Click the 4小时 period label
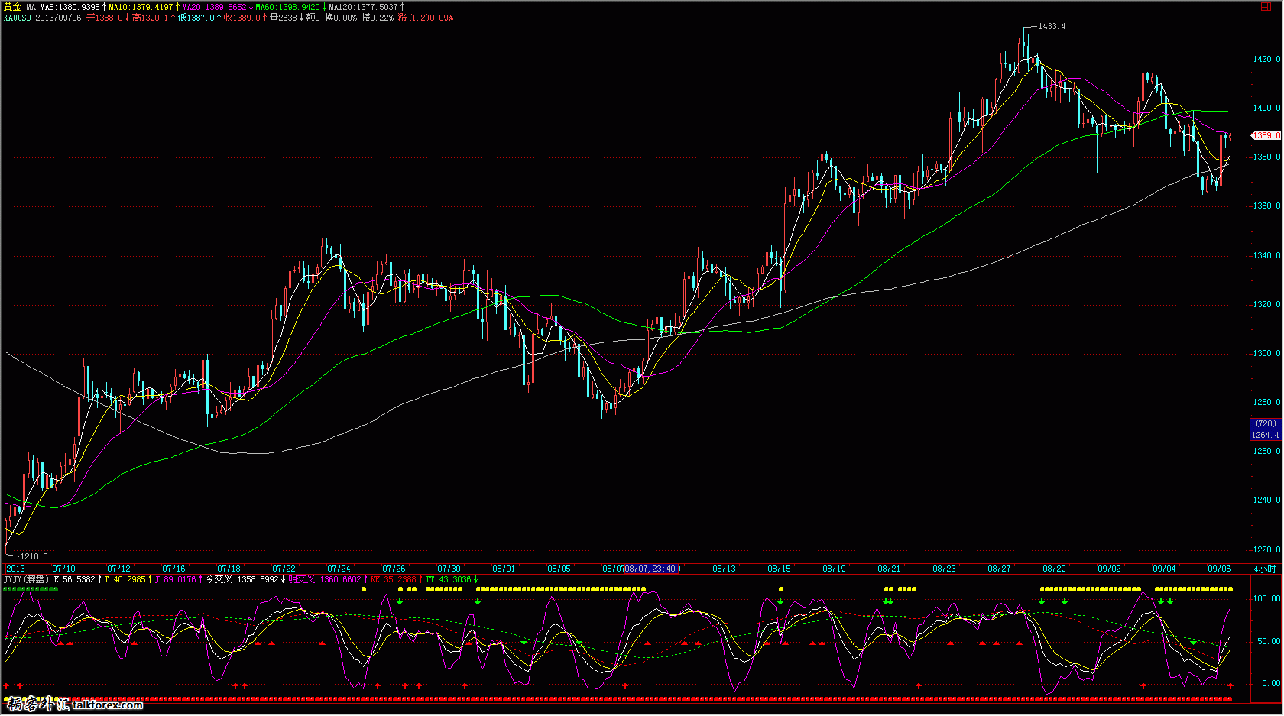The width and height of the screenshot is (1284, 716). pyautogui.click(x=1265, y=569)
